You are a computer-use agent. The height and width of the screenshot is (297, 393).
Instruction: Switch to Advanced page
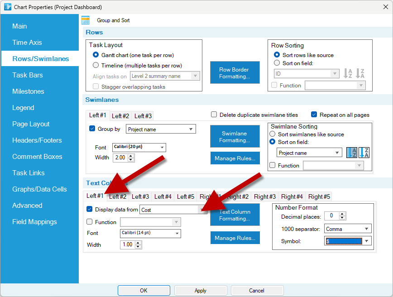27,205
